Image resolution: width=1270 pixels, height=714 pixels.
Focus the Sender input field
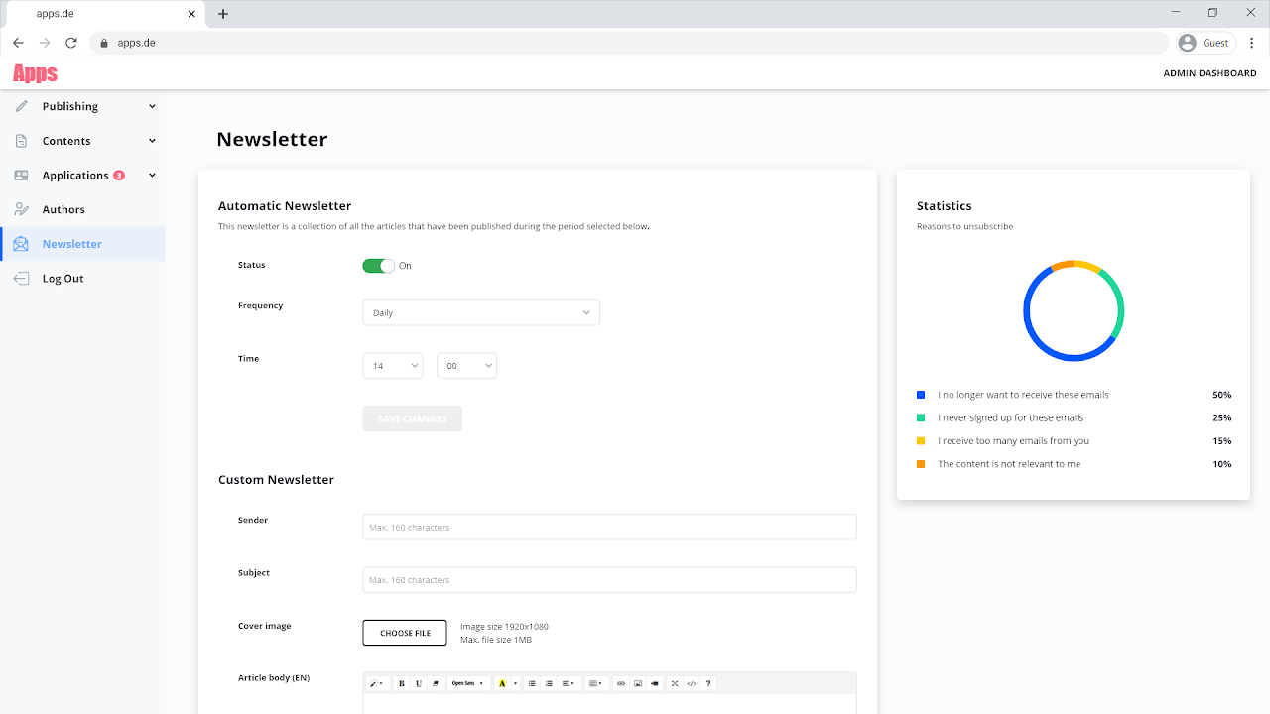(x=609, y=527)
